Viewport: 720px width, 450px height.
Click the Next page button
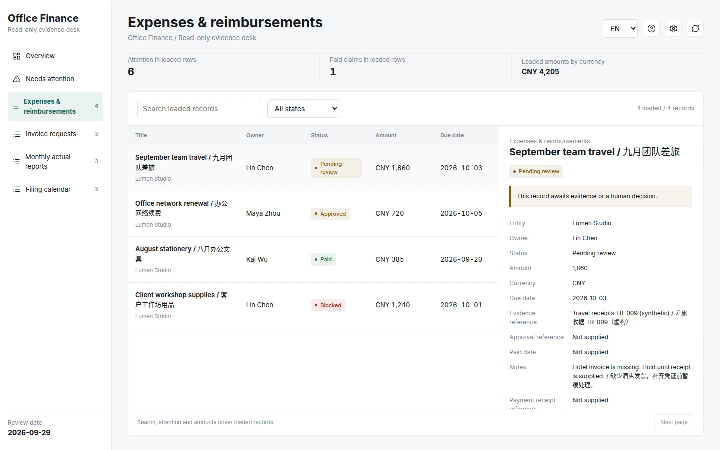(x=674, y=422)
